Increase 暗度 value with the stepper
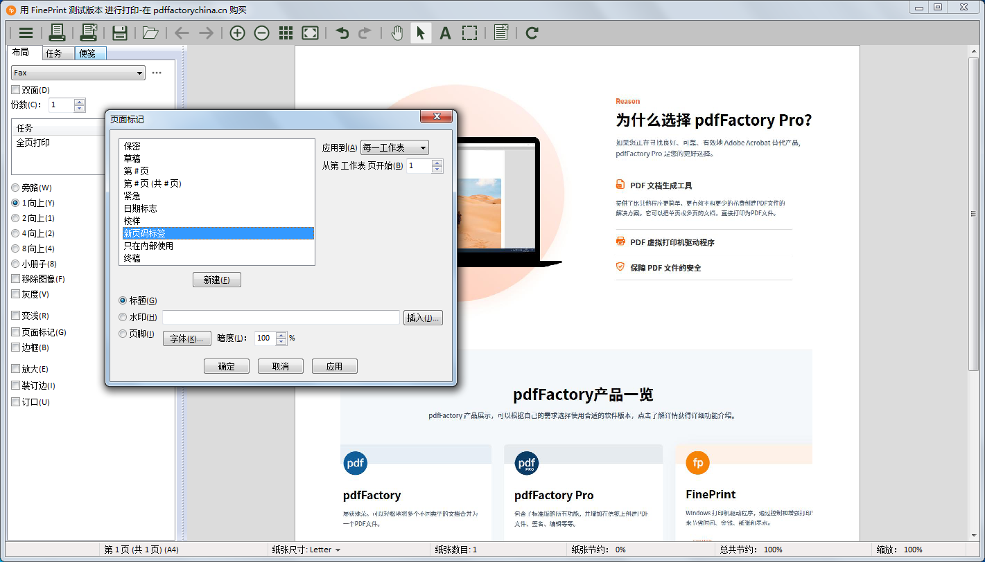The width and height of the screenshot is (985, 562). (281, 334)
